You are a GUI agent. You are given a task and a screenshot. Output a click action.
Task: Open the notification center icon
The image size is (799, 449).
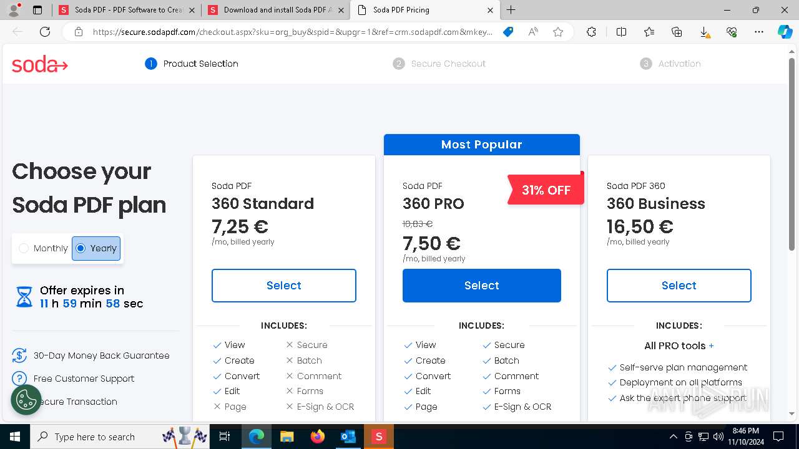[x=778, y=437]
